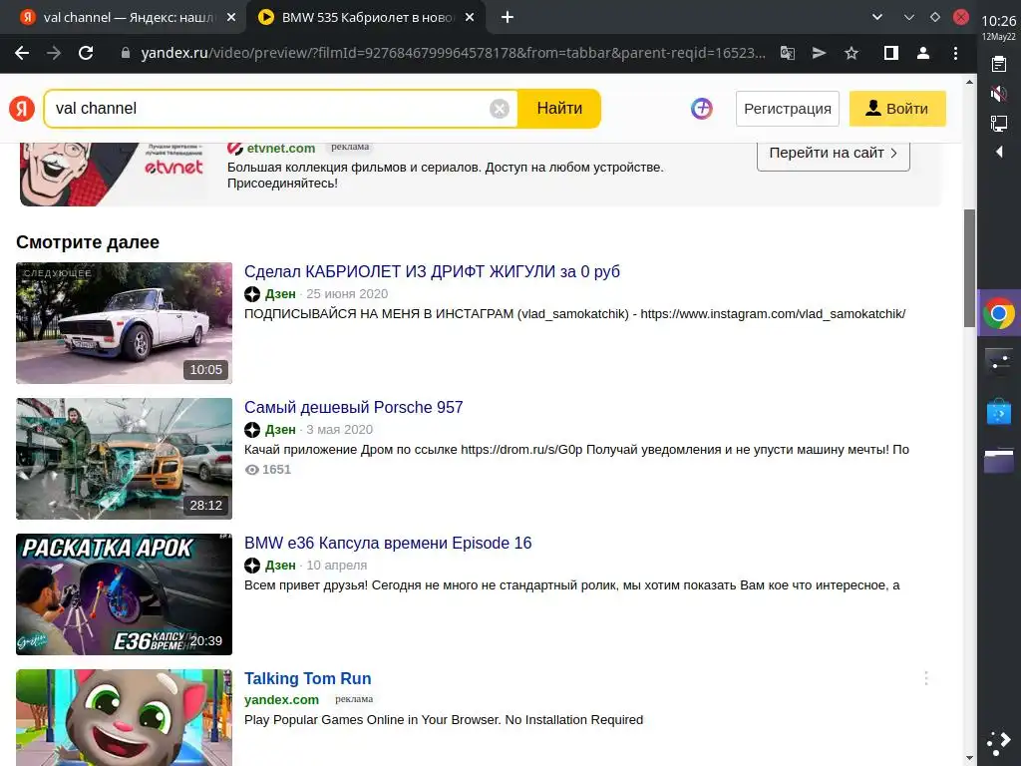
Task: Click Дзен source on the Жигули video
Action: click(x=280, y=294)
